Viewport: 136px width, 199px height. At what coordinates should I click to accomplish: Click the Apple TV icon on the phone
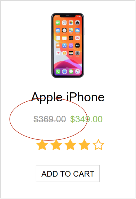coord(78,45)
